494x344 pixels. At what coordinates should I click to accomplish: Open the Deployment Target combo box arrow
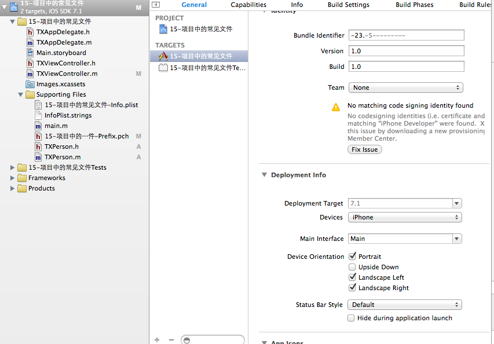point(457,203)
